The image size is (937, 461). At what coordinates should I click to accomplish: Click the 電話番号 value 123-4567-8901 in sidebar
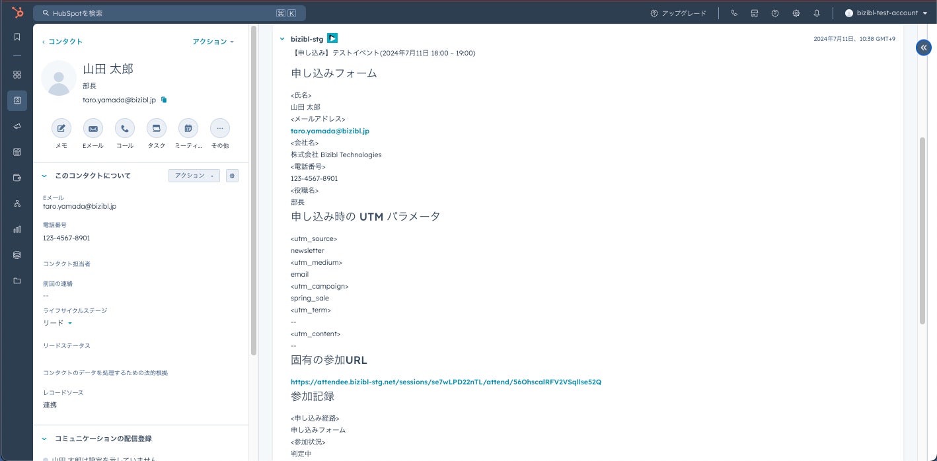(x=66, y=238)
